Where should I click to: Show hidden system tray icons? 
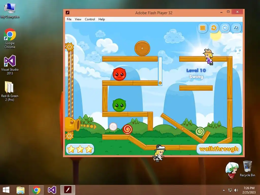pyautogui.click(x=224, y=190)
